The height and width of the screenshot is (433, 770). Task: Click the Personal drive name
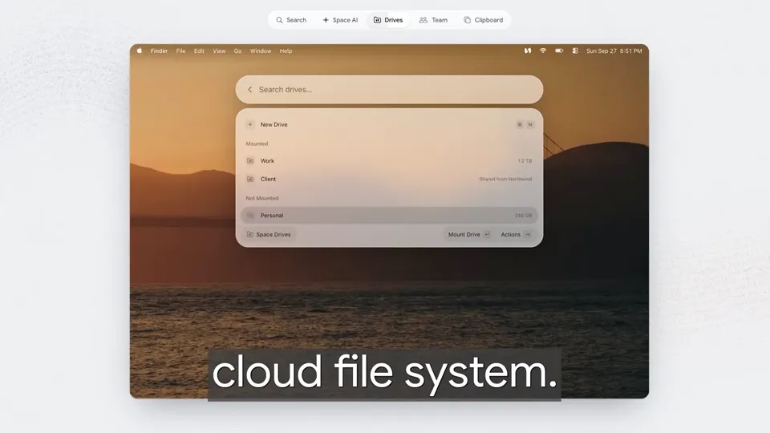(x=272, y=216)
